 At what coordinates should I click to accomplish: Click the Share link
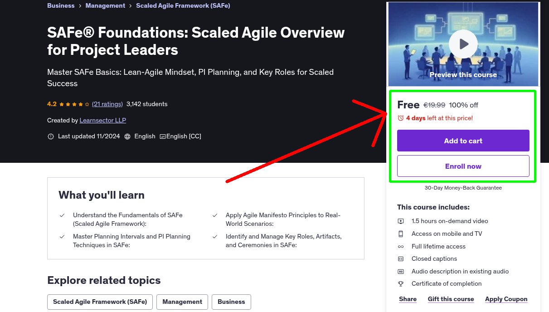click(408, 299)
